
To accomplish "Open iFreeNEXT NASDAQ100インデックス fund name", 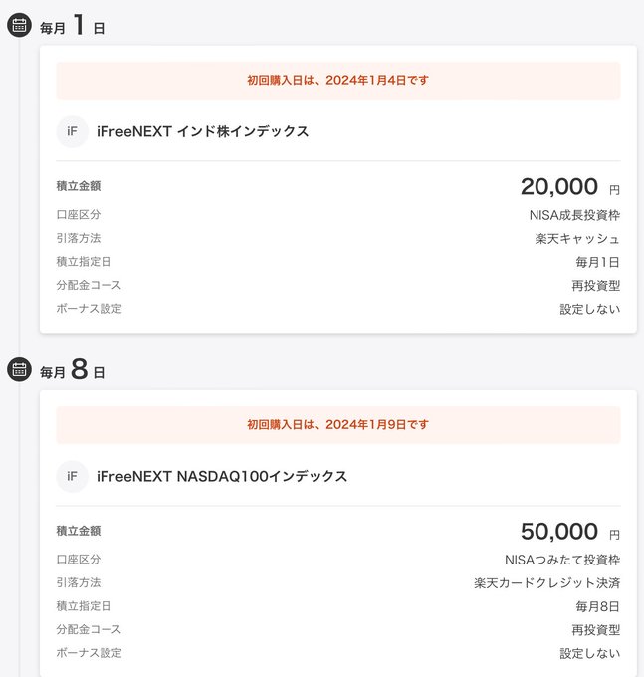I will tap(222, 476).
